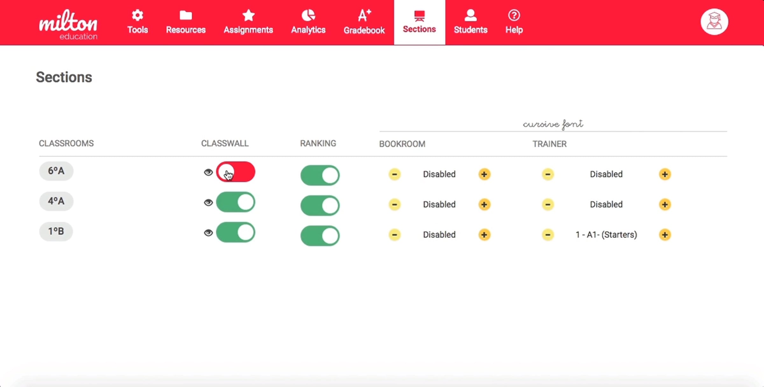764x387 pixels.
Task: Select the Sections tab
Action: point(419,22)
